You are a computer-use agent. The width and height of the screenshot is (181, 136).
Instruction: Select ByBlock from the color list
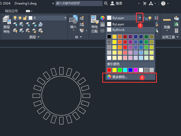point(118,30)
